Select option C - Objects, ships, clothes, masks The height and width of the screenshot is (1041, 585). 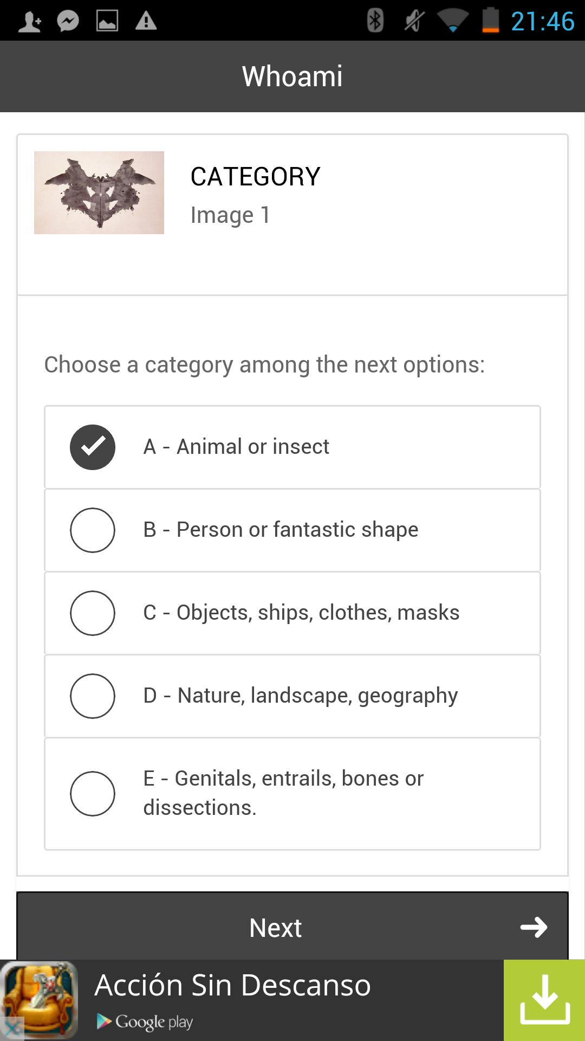tap(93, 613)
